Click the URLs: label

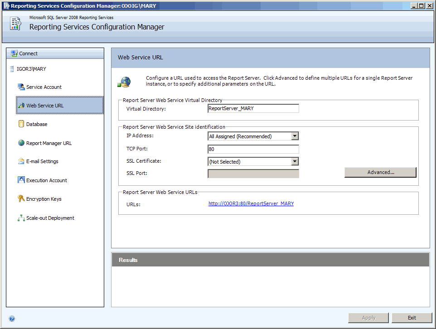133,204
